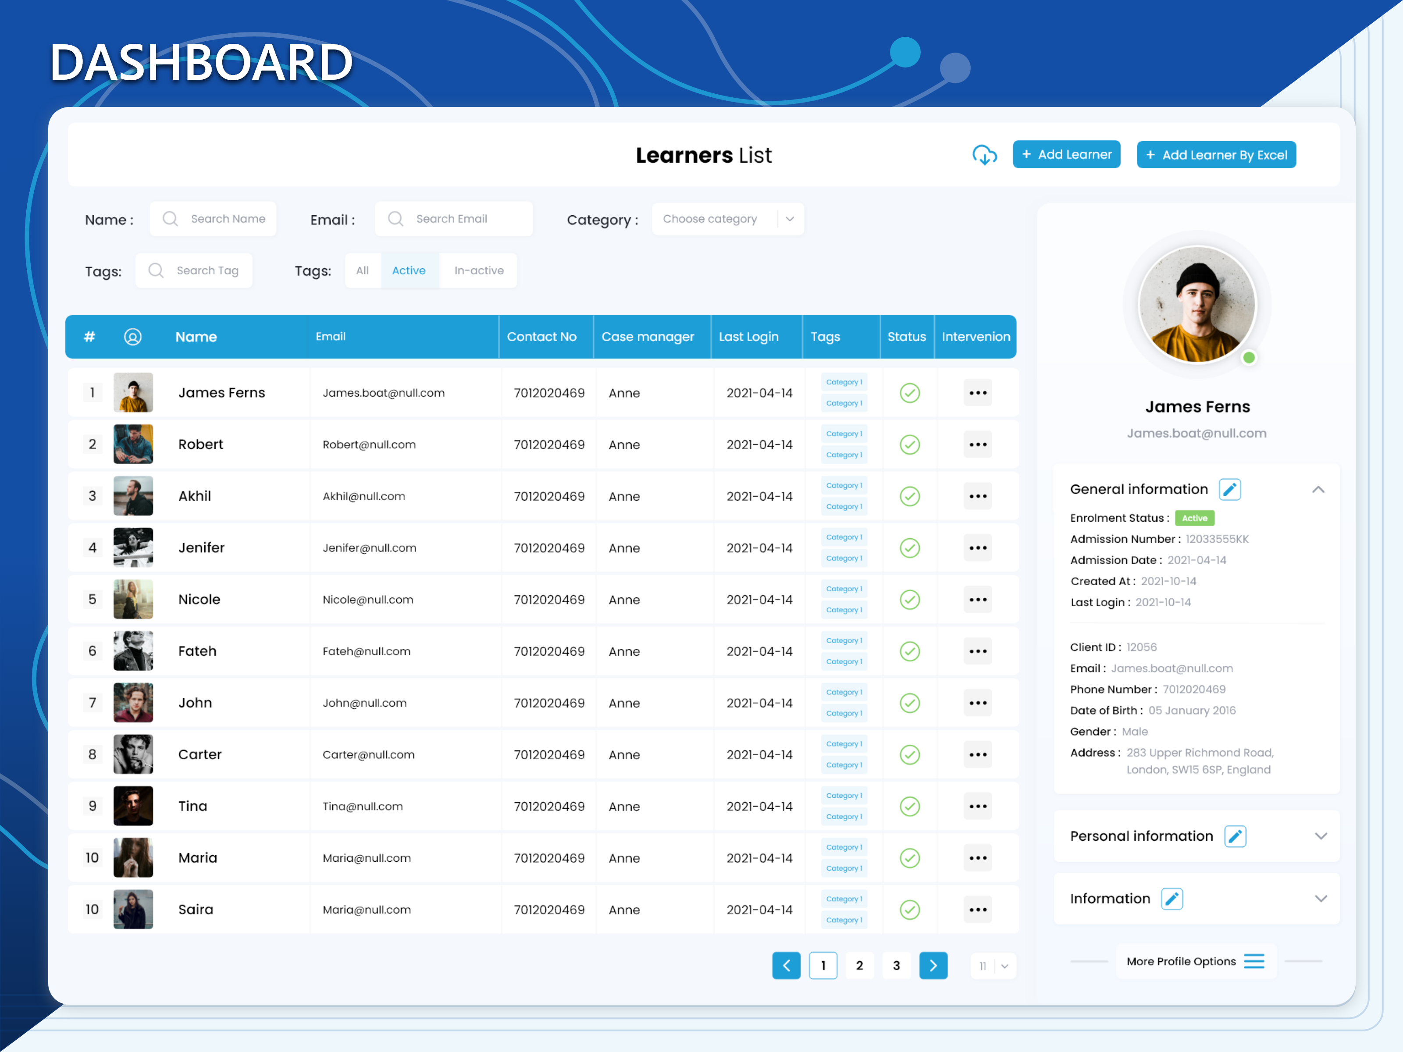Open More Profile Options hamburger icon
1403x1052 pixels.
pyautogui.click(x=1253, y=961)
